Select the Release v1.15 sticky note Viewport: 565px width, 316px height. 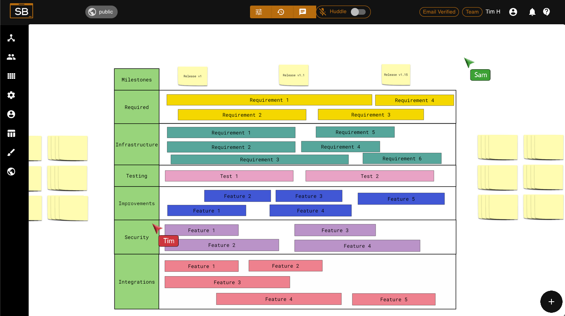point(396,75)
